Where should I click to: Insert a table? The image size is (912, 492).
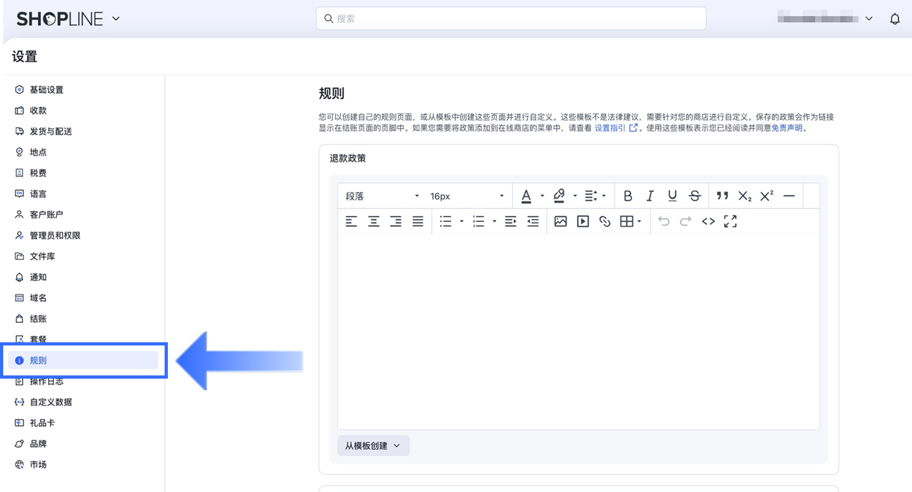[x=627, y=221]
